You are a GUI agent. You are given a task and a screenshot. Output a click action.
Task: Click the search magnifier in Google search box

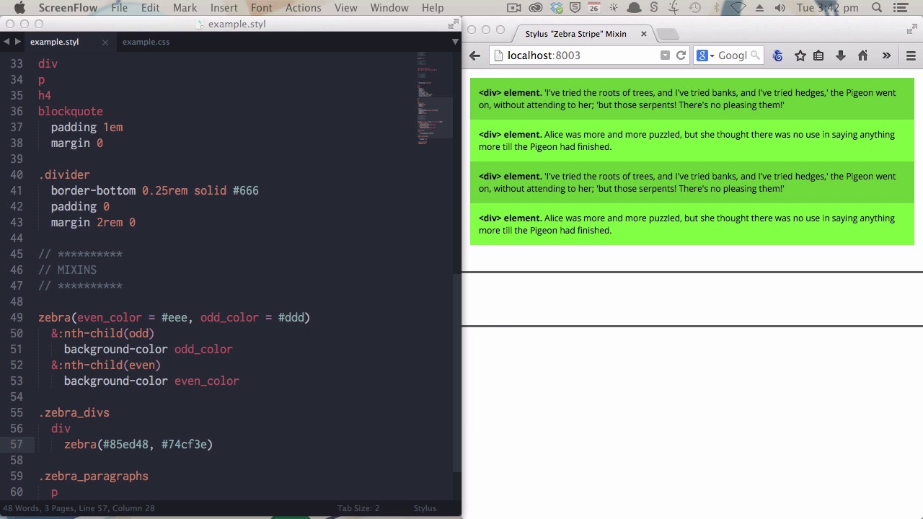point(755,56)
